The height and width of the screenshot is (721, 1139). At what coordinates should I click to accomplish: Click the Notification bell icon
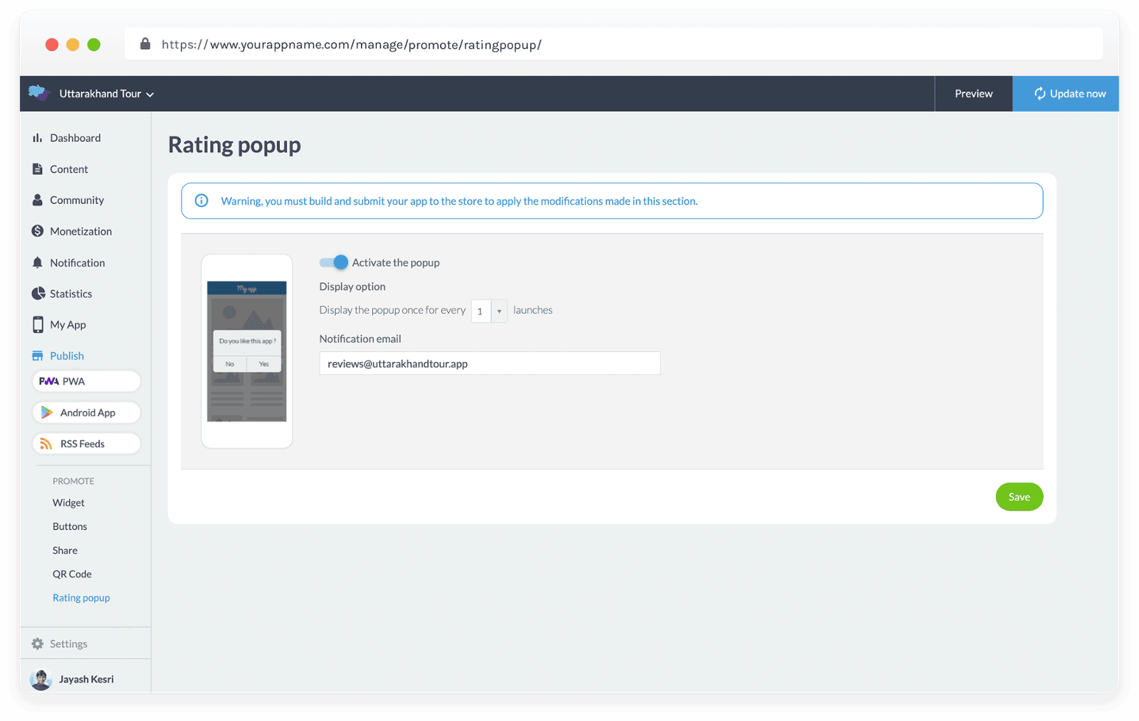38,262
